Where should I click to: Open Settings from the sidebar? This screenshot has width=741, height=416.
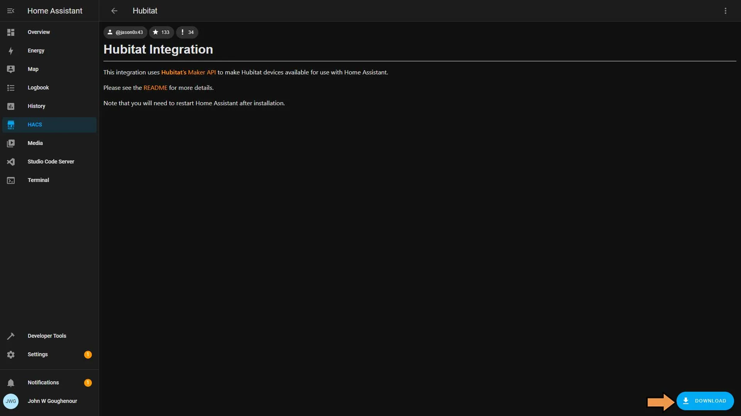49,355
